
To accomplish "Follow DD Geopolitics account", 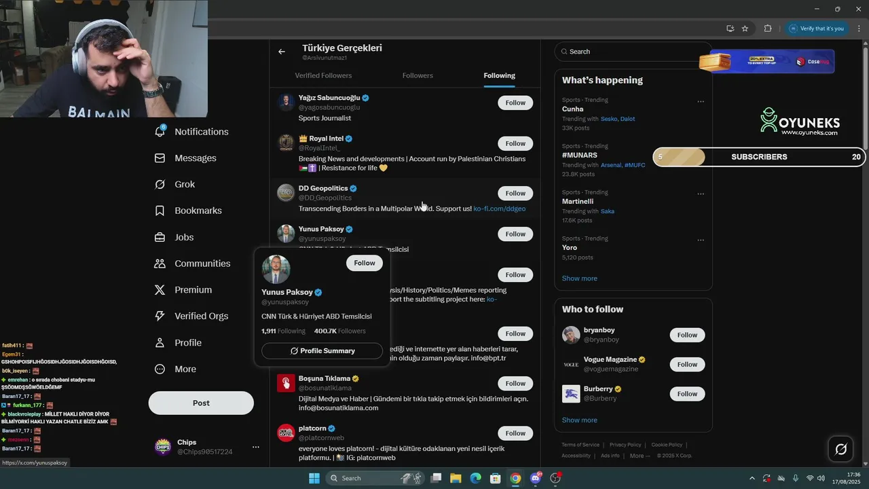I will click(515, 193).
